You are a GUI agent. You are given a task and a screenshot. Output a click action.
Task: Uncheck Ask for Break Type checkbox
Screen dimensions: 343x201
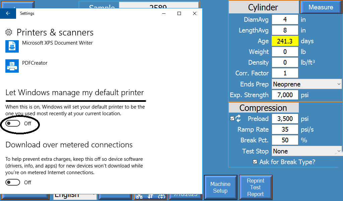coord(255,162)
